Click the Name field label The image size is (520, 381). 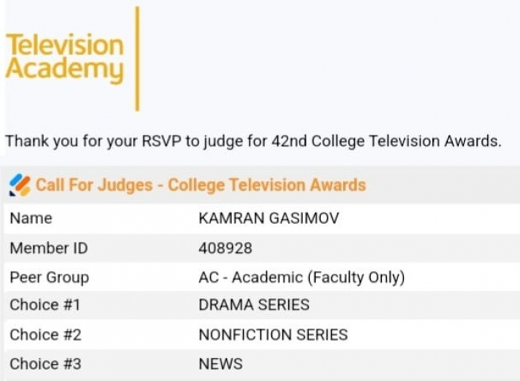coord(31,218)
